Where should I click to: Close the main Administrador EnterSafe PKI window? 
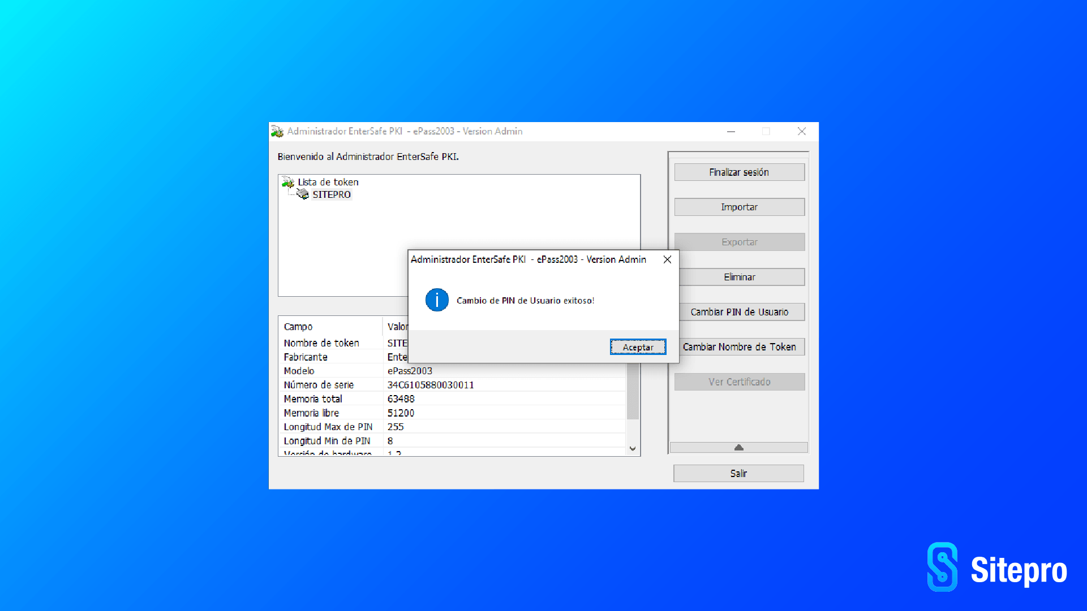(x=802, y=132)
